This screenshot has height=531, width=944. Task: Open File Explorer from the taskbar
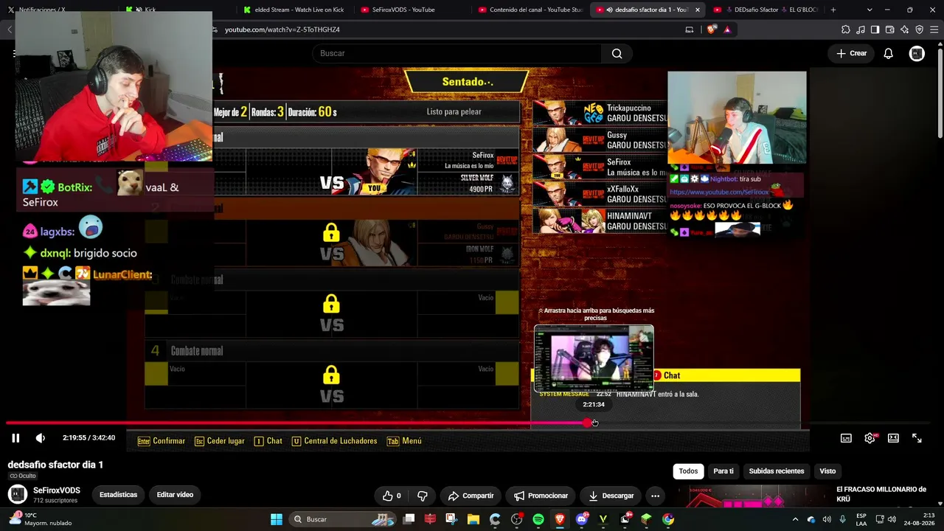pos(473,519)
